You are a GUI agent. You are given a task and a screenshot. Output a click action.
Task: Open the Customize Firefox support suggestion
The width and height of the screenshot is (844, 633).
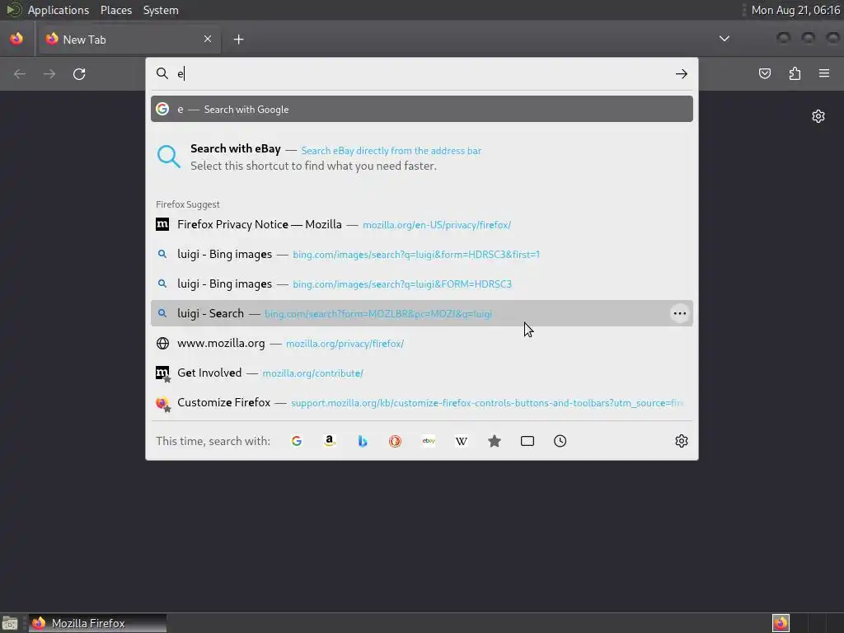click(421, 402)
